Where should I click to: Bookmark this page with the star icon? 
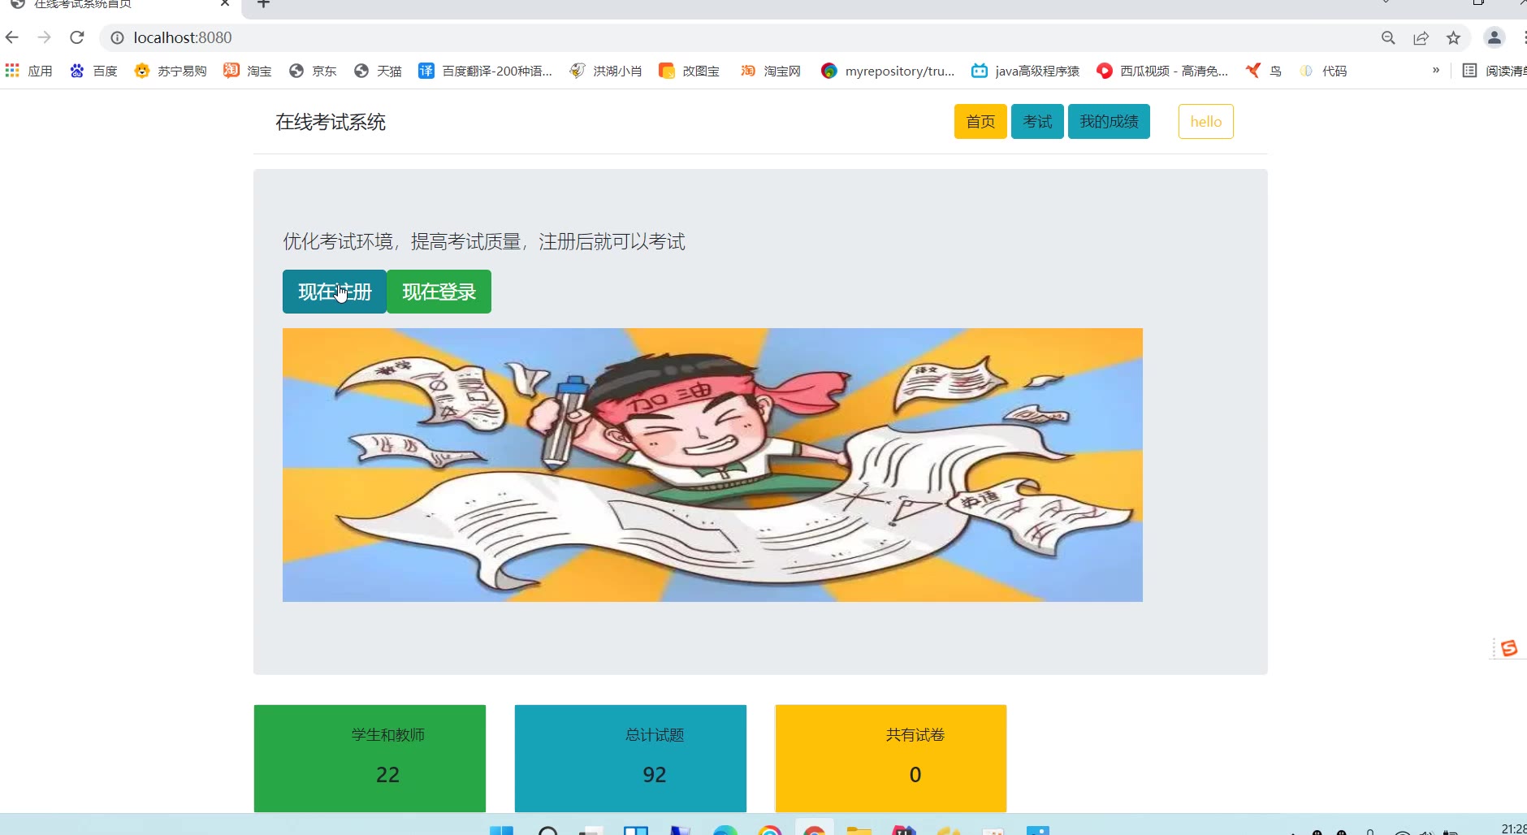point(1453,38)
